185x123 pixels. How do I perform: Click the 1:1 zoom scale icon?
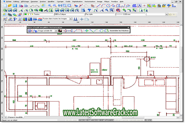click(59, 6)
